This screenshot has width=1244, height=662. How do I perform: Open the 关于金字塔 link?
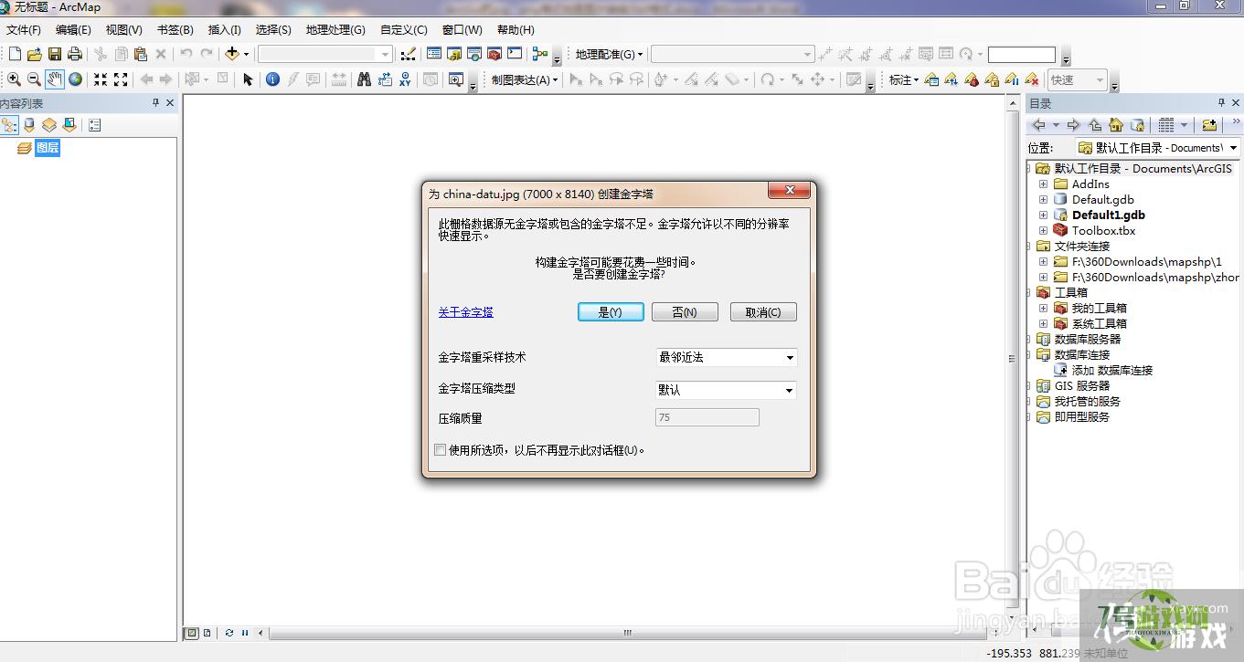465,312
